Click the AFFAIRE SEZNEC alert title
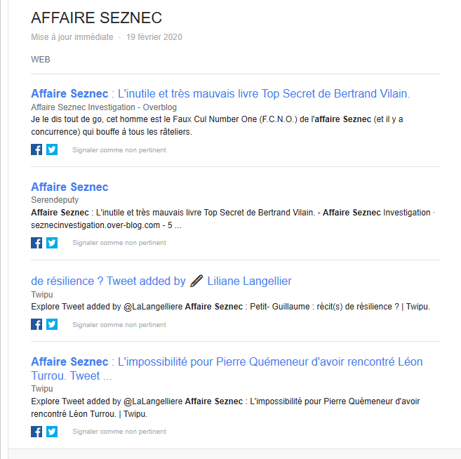The width and height of the screenshot is (461, 459). (x=96, y=18)
